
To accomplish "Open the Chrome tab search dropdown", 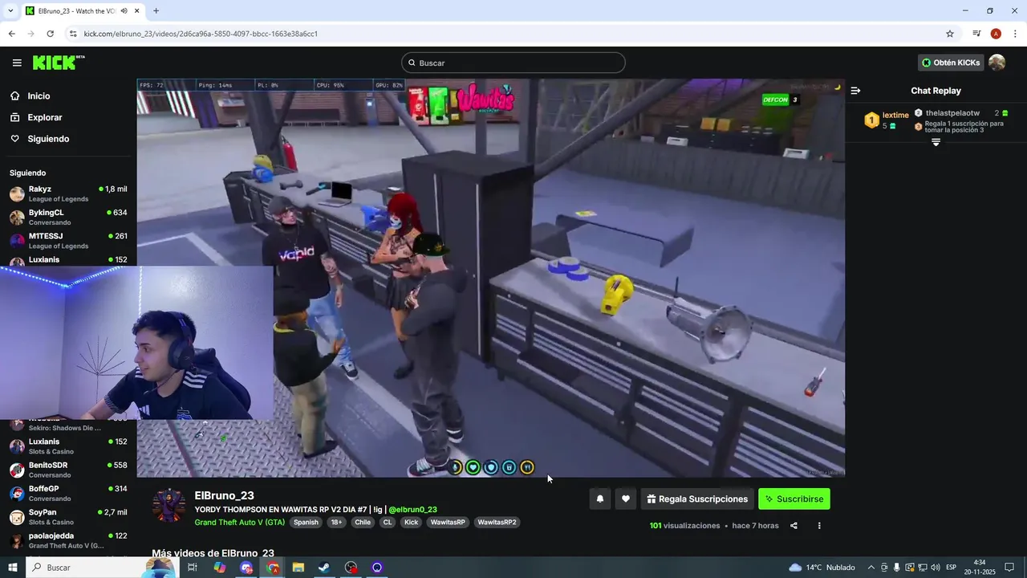I will coord(10,11).
